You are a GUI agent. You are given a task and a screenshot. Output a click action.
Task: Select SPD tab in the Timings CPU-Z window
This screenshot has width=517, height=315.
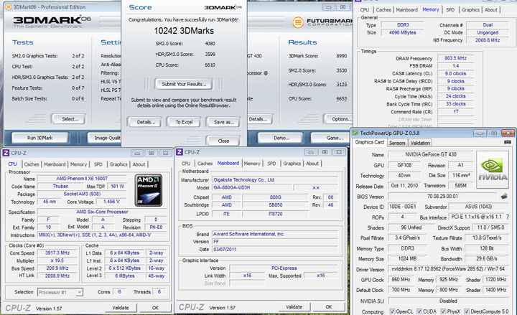click(450, 10)
